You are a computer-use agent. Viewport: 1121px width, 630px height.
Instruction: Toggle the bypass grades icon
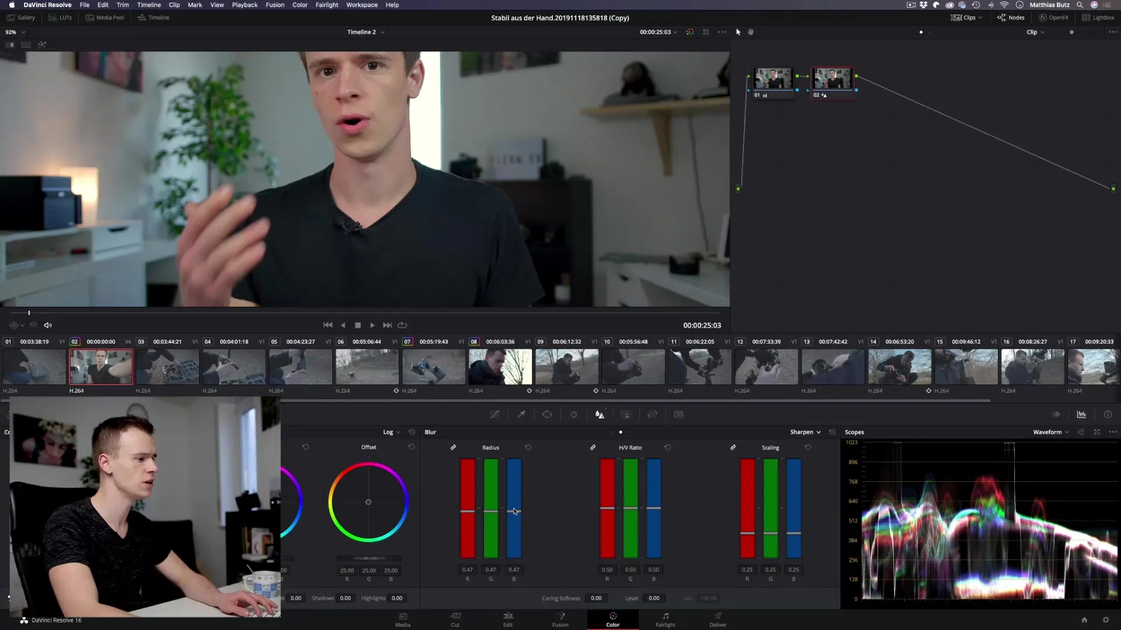pyautogui.click(x=690, y=32)
